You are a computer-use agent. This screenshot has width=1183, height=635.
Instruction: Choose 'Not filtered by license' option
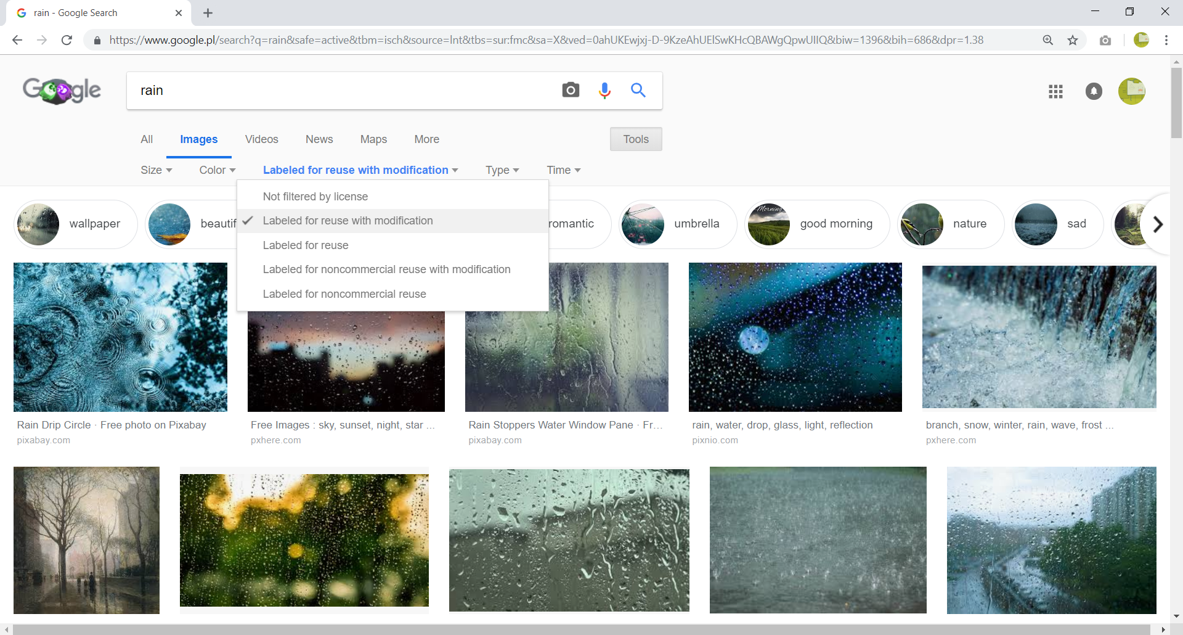click(x=315, y=196)
